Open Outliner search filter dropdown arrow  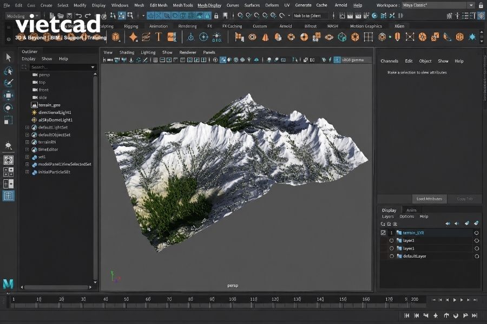pos(93,67)
